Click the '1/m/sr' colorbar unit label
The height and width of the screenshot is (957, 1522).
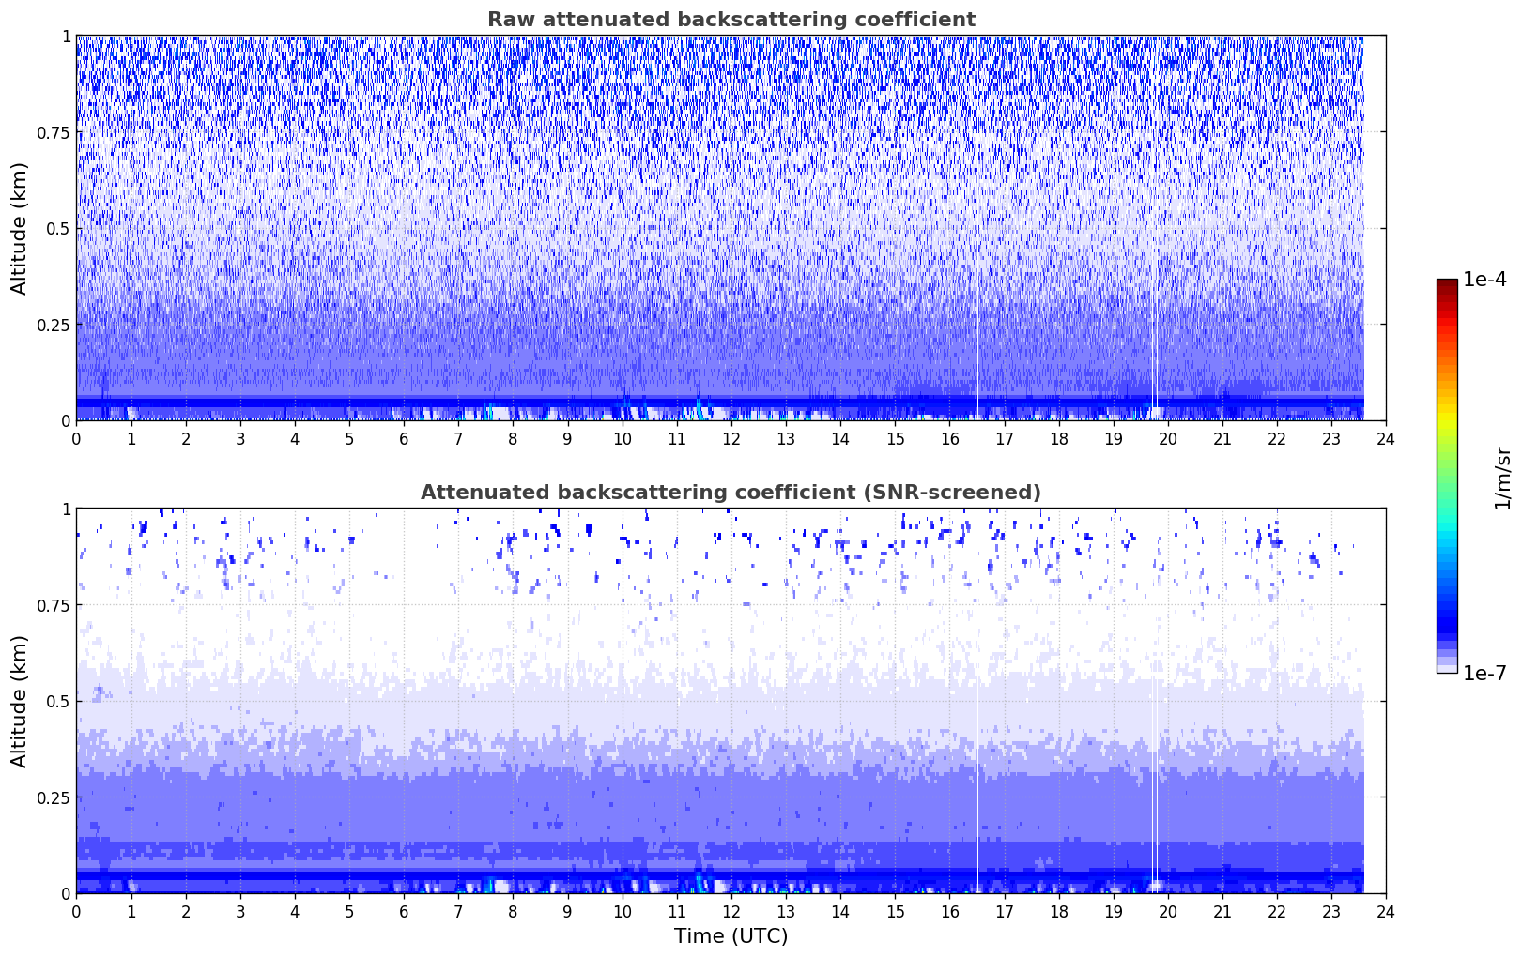point(1502,477)
